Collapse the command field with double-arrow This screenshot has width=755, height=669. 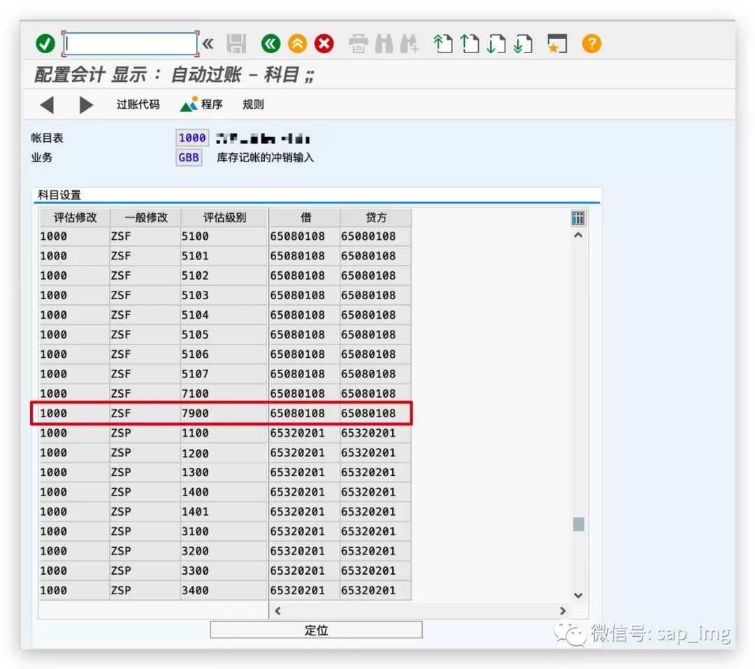[x=208, y=44]
